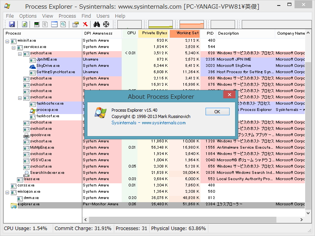This screenshot has width=315, height=236.
Task: Click the CPU Usage status bar field
Action: point(24,228)
